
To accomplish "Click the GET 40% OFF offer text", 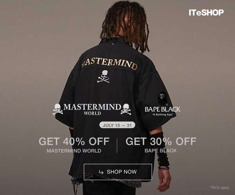I will point(74,142).
